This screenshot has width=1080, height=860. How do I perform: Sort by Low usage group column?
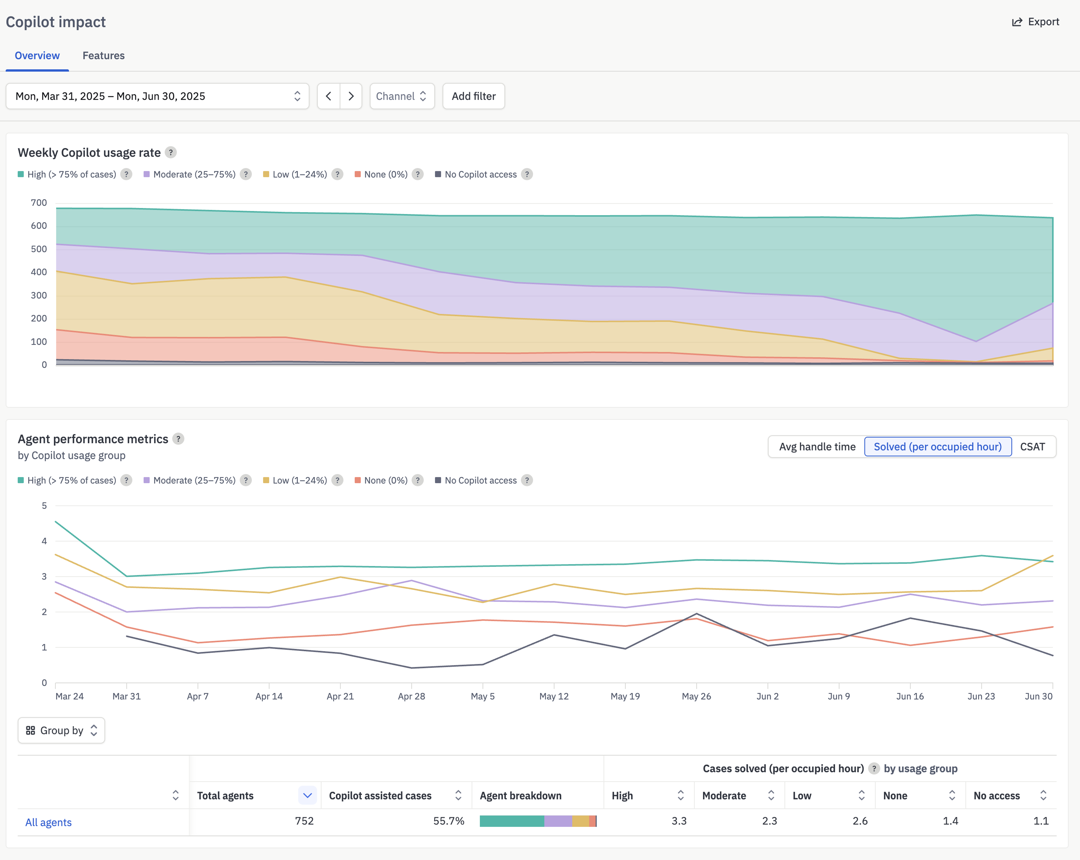point(862,796)
